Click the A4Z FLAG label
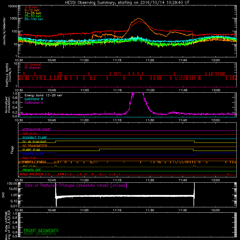Viewport: 240px width, 240px height. tap(29, 166)
